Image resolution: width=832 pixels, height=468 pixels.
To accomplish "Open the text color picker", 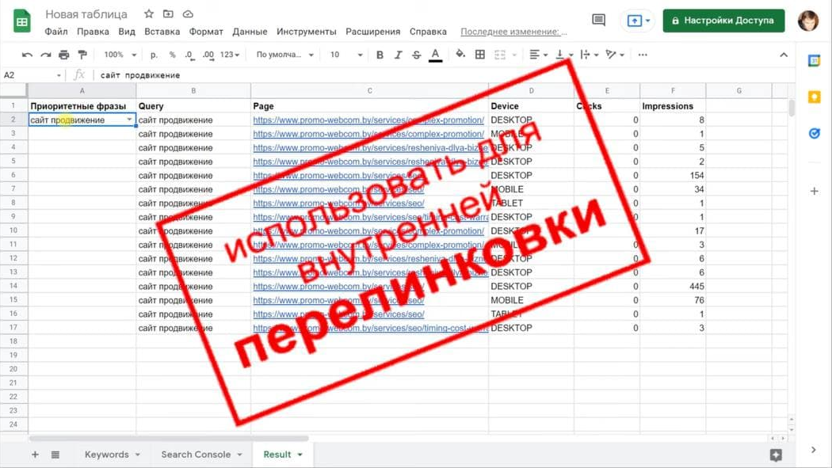I will (435, 55).
